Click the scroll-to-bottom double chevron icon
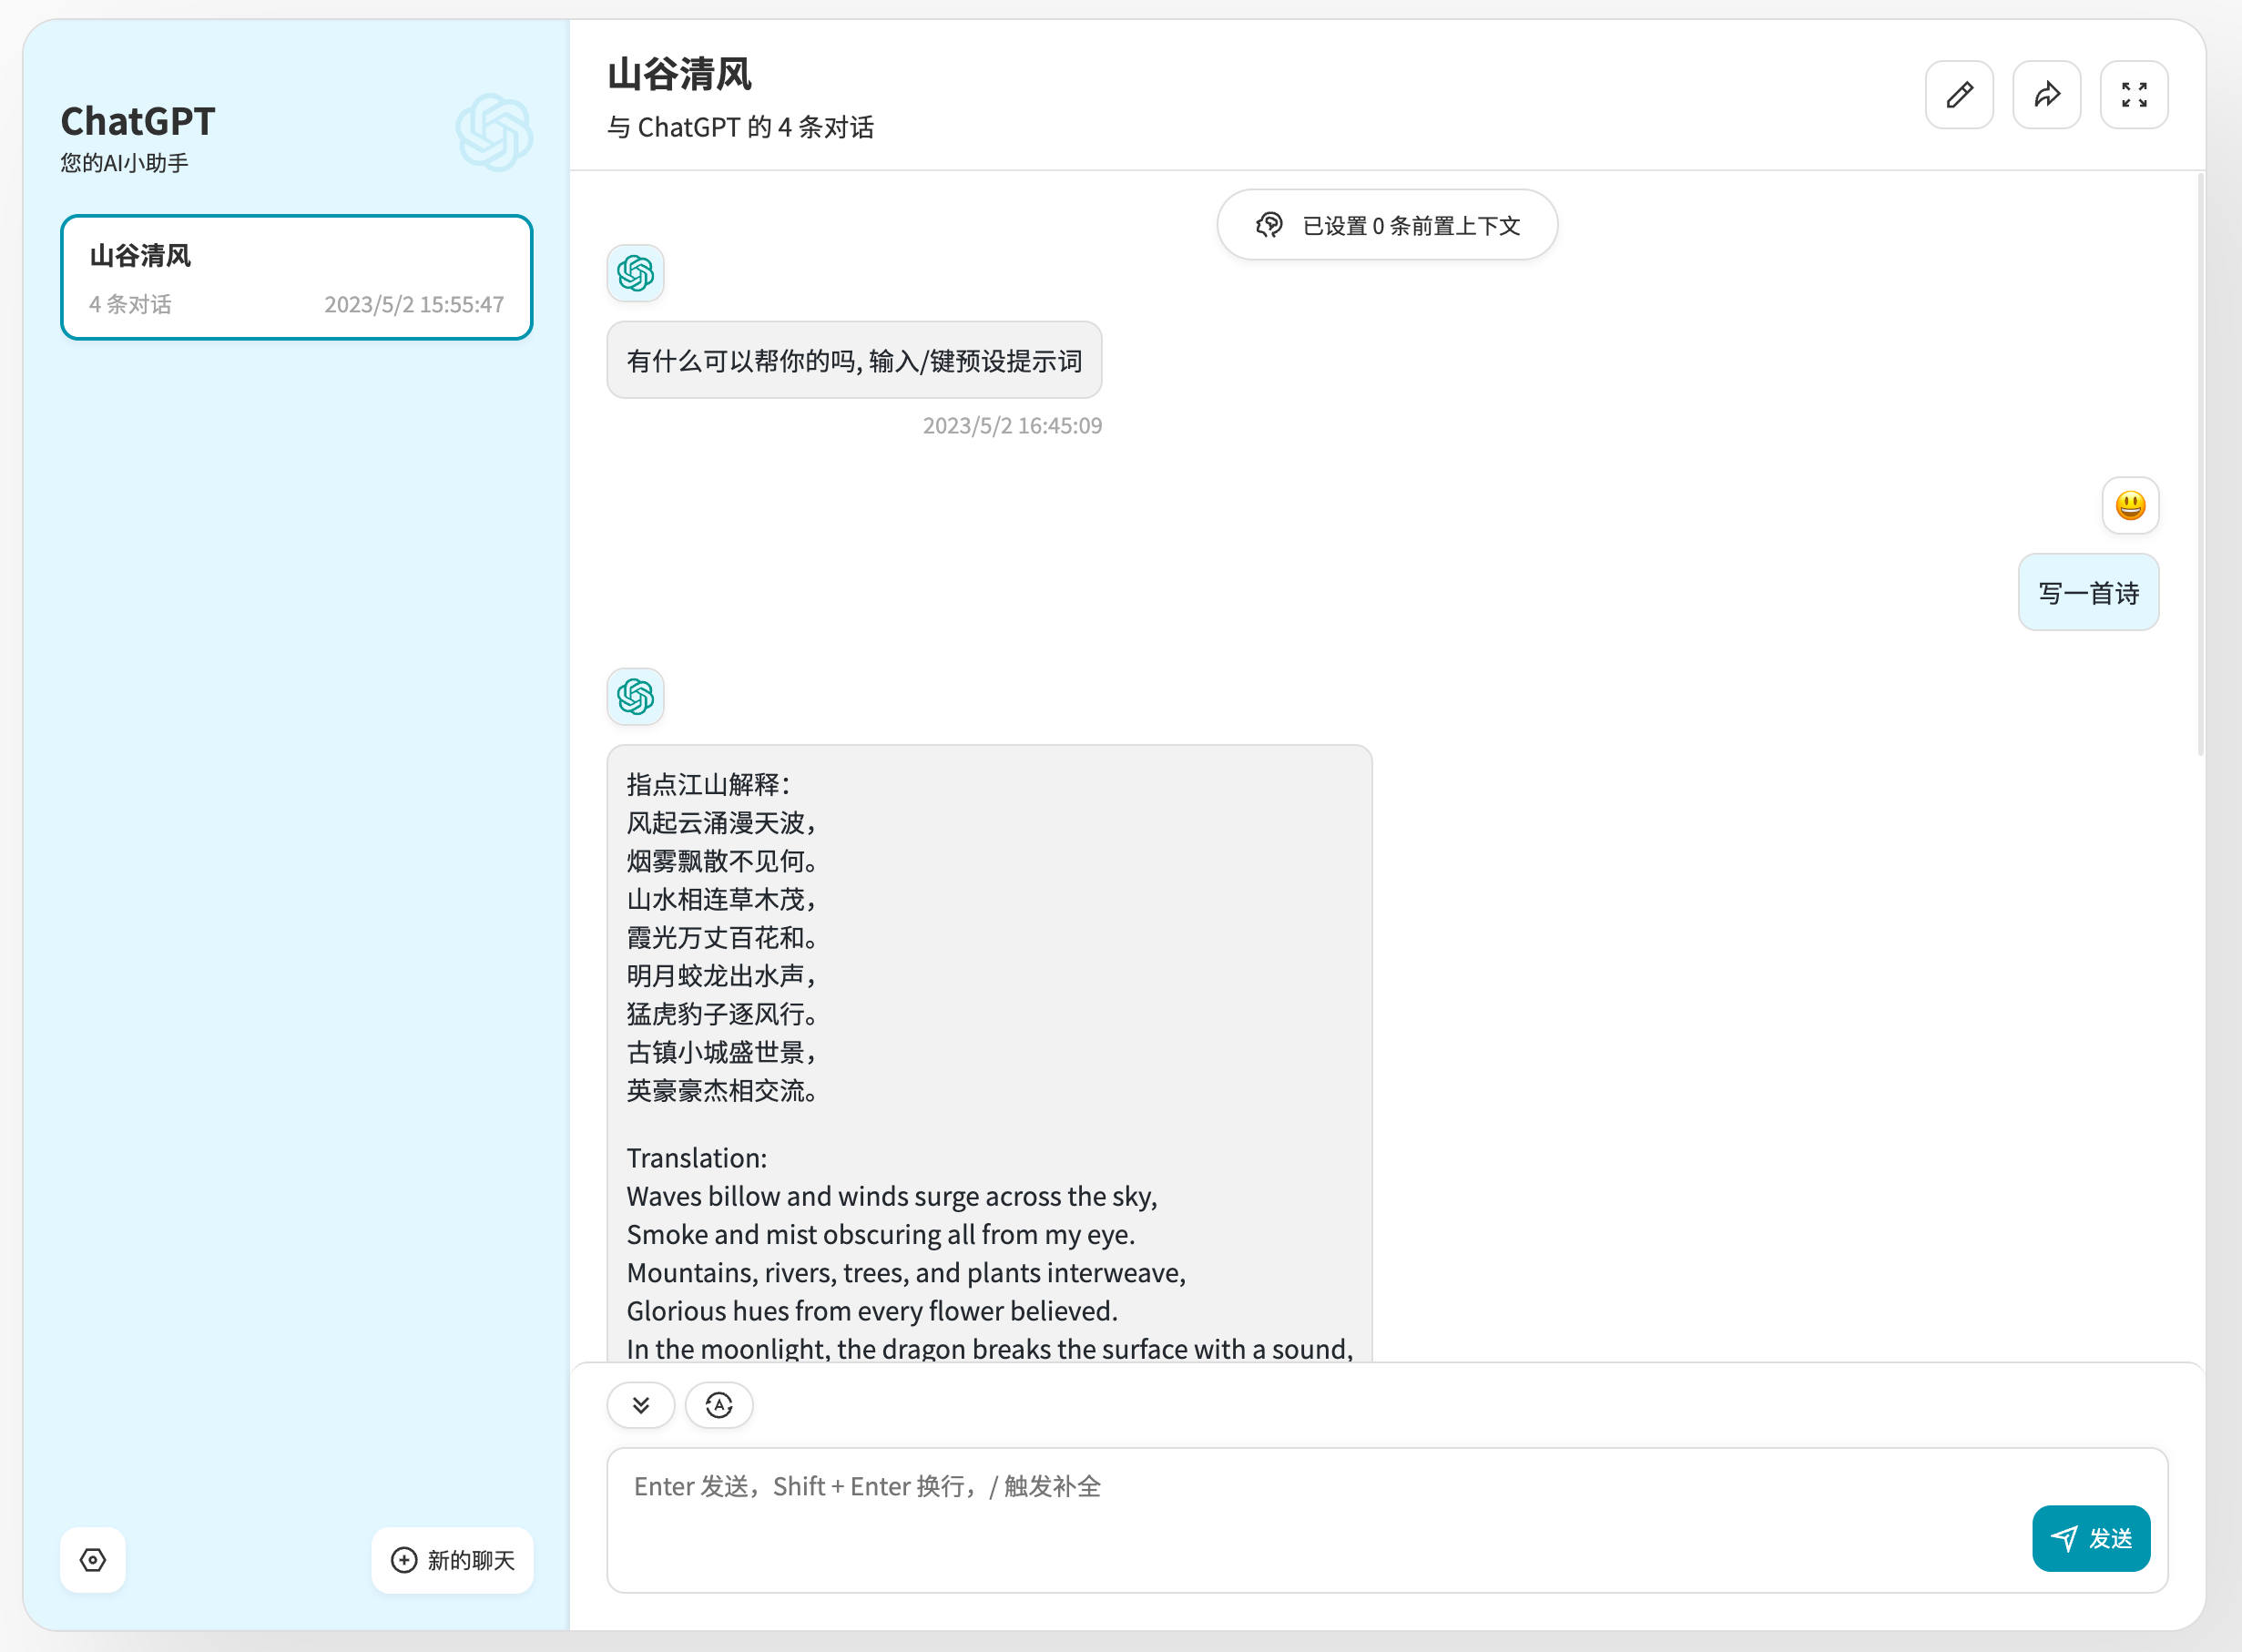This screenshot has width=2242, height=1652. [641, 1405]
